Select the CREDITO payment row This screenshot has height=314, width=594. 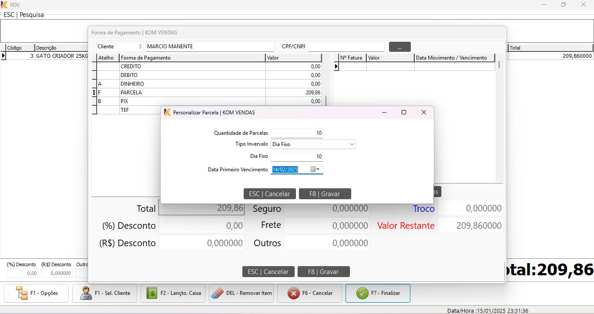click(x=191, y=67)
